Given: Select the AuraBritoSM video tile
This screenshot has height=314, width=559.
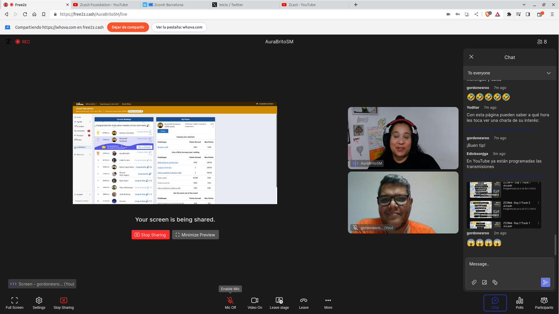Looking at the screenshot, I should (403, 138).
